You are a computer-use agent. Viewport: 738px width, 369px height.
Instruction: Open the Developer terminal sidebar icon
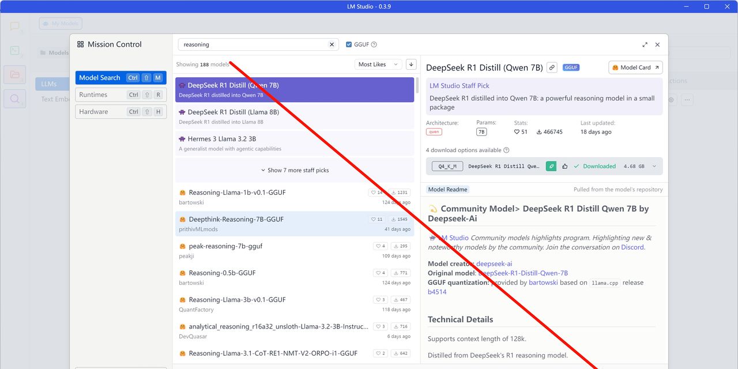[x=15, y=51]
